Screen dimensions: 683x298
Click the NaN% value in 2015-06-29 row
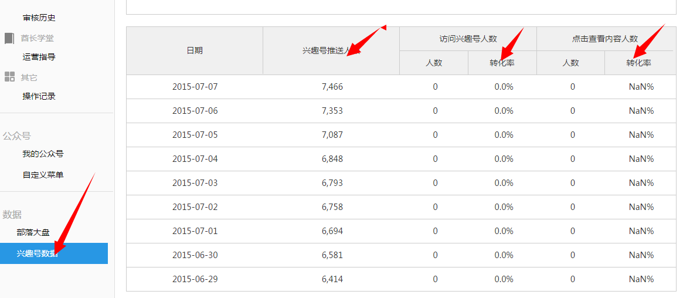click(641, 279)
